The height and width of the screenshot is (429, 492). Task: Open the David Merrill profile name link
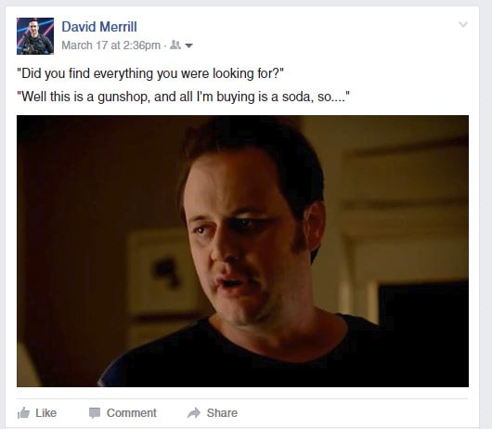[x=99, y=27]
